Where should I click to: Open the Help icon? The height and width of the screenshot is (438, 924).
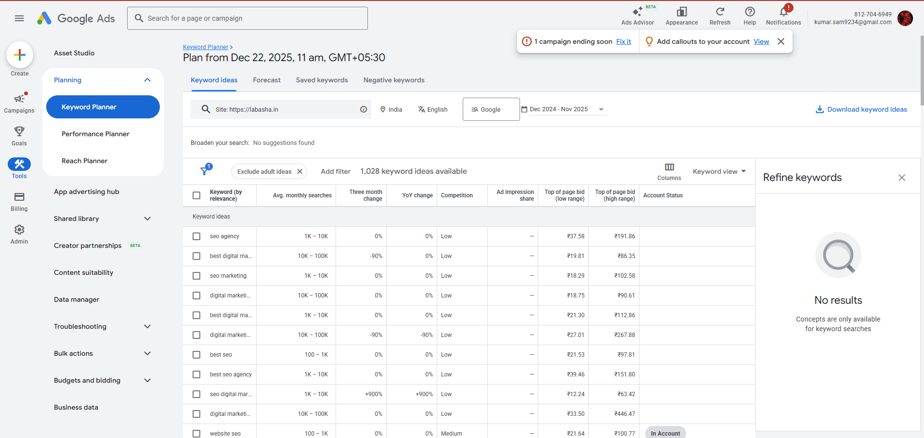749,12
